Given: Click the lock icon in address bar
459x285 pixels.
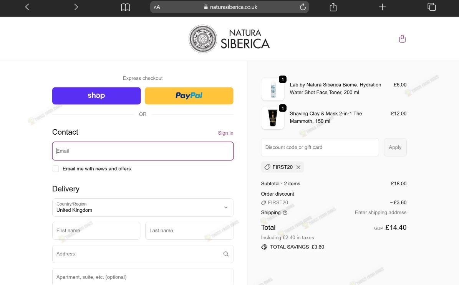Looking at the screenshot, I should [x=206, y=7].
